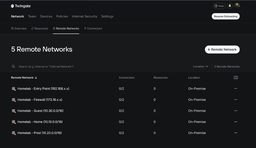Open the Settings section
The height and width of the screenshot is (148, 256).
(x=107, y=16)
